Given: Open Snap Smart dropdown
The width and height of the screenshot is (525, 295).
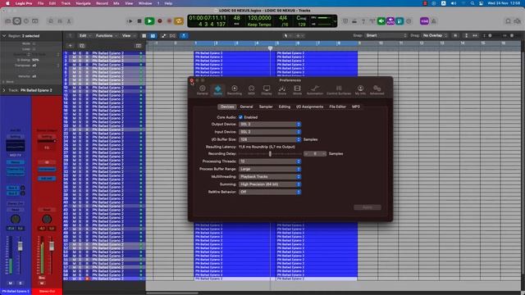Looking at the screenshot, I should coord(386,35).
